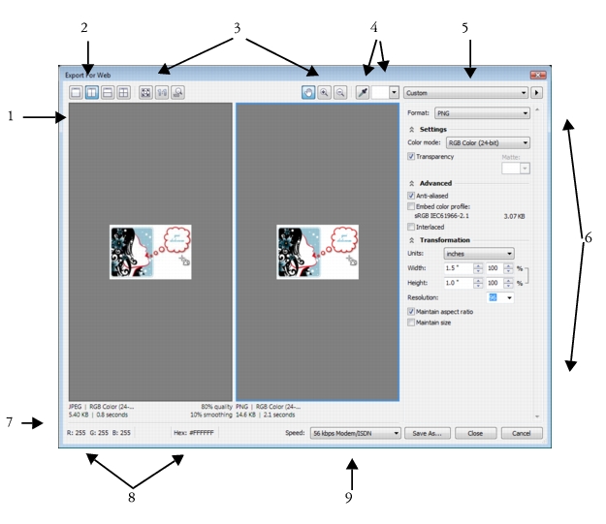
Task: Enable Embed color profile checkbox
Action: [x=412, y=205]
